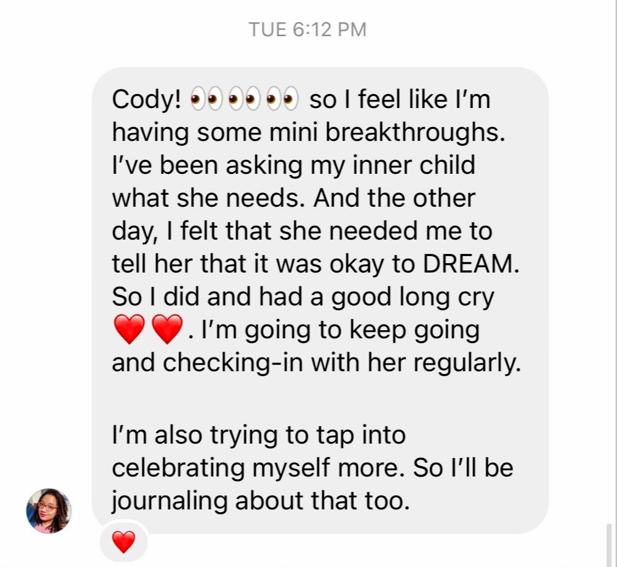The width and height of the screenshot is (617, 567).
Task: Click the second eyes emoji
Action: tap(242, 99)
